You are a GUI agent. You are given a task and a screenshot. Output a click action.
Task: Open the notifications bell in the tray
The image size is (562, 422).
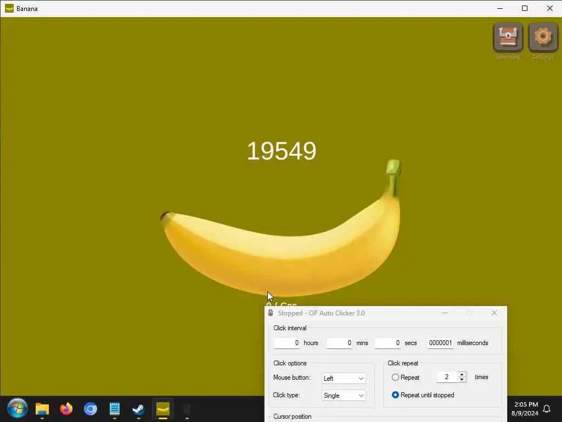coord(547,409)
